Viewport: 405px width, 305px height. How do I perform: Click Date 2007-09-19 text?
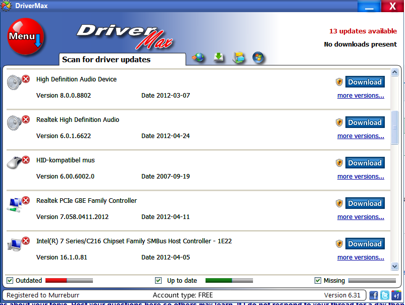pyautogui.click(x=166, y=177)
